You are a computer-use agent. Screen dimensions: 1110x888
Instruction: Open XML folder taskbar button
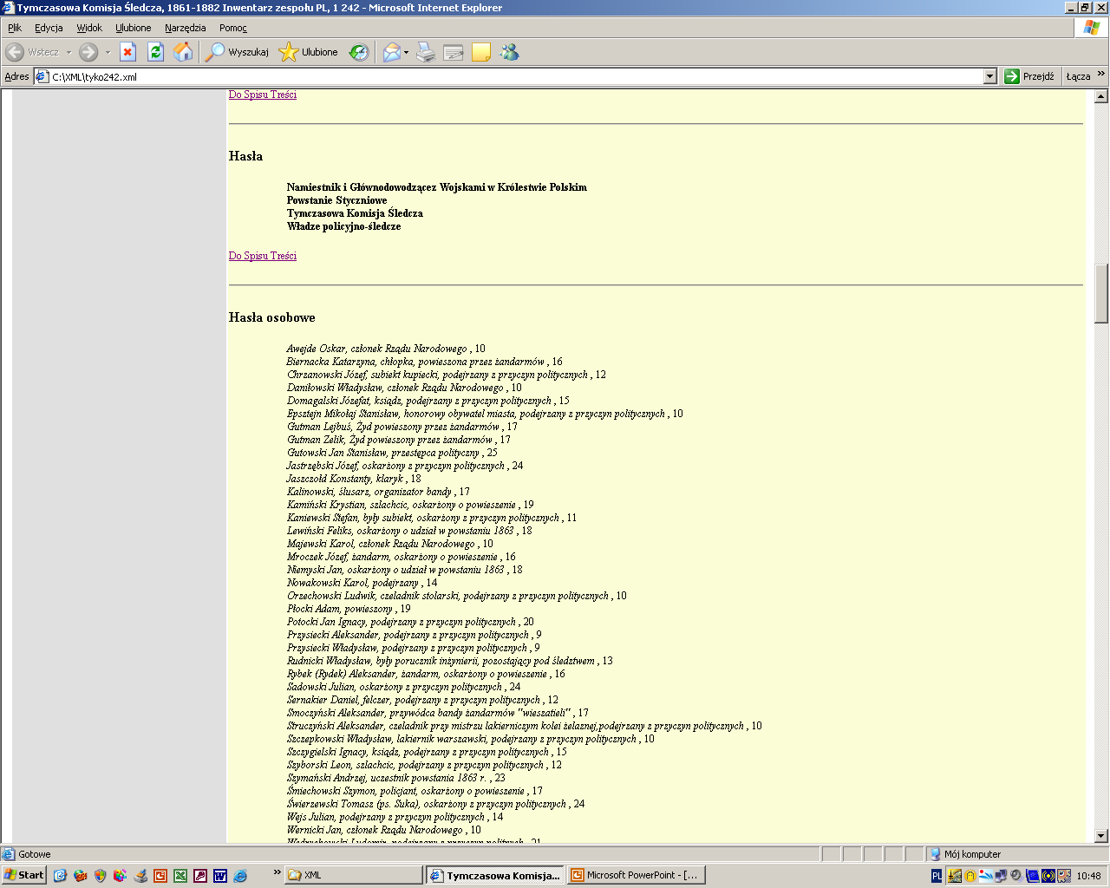tap(354, 875)
